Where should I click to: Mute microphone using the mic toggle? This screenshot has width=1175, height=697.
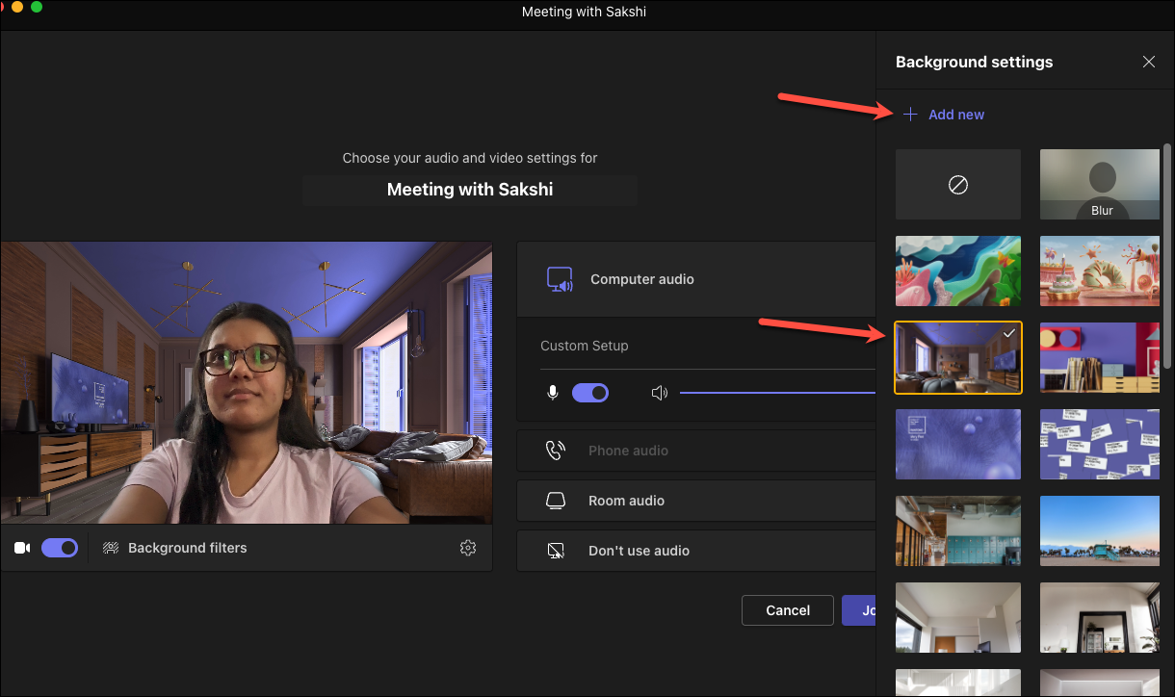[x=590, y=393]
